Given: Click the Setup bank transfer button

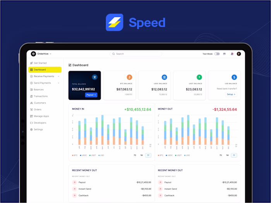Looking at the screenshot, I should pos(231,94).
